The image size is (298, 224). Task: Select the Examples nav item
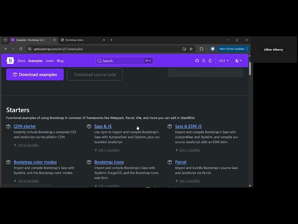tap(35, 61)
